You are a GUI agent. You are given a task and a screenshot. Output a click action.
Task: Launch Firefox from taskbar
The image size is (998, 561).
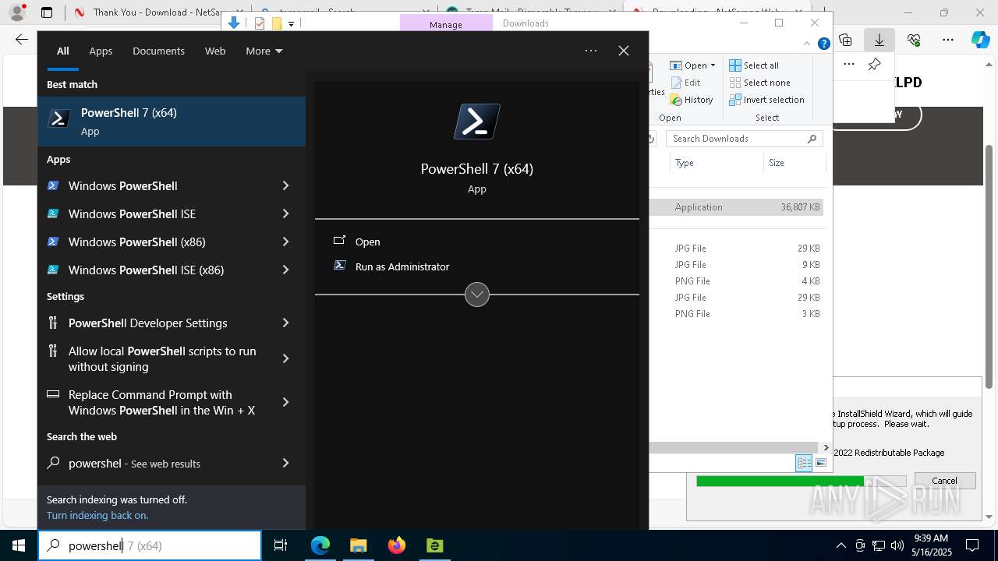(396, 545)
